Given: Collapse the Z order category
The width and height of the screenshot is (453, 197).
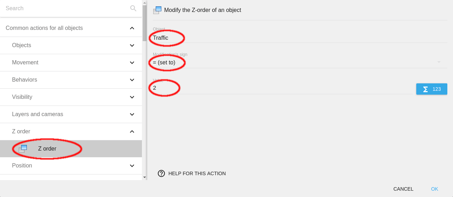Looking at the screenshot, I should click(132, 132).
